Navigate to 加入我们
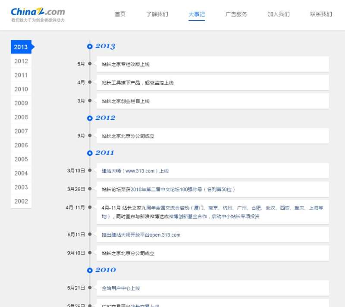The image size is (345, 307). (x=279, y=14)
